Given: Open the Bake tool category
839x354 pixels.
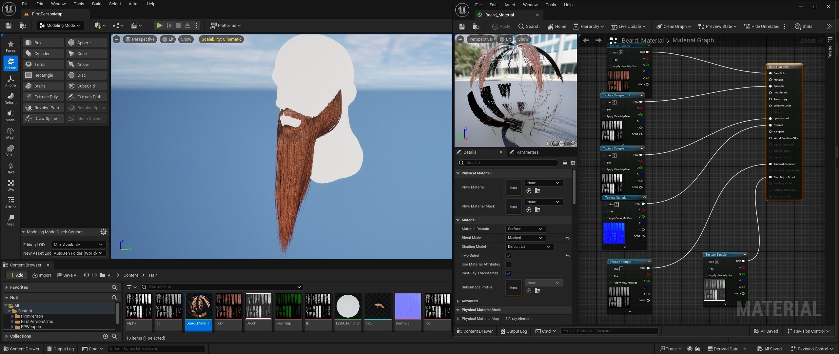Looking at the screenshot, I should [10, 167].
